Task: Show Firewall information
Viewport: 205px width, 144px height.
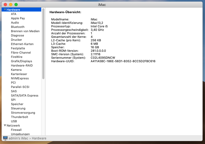Action: pos(16,130)
